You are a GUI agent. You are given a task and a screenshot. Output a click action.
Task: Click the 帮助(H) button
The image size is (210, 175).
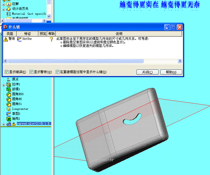click(171, 72)
